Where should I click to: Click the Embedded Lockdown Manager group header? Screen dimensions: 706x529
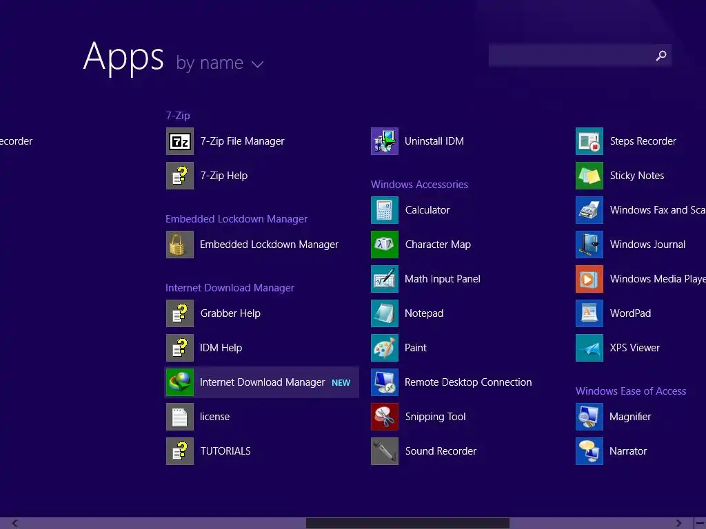236,219
